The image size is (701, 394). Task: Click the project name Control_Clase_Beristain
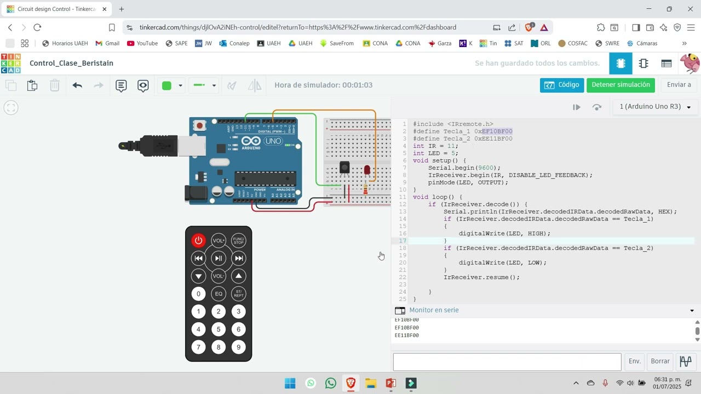coord(72,63)
